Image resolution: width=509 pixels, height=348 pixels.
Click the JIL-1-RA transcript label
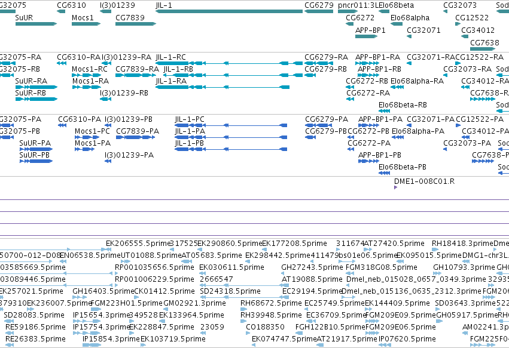coord(171,81)
